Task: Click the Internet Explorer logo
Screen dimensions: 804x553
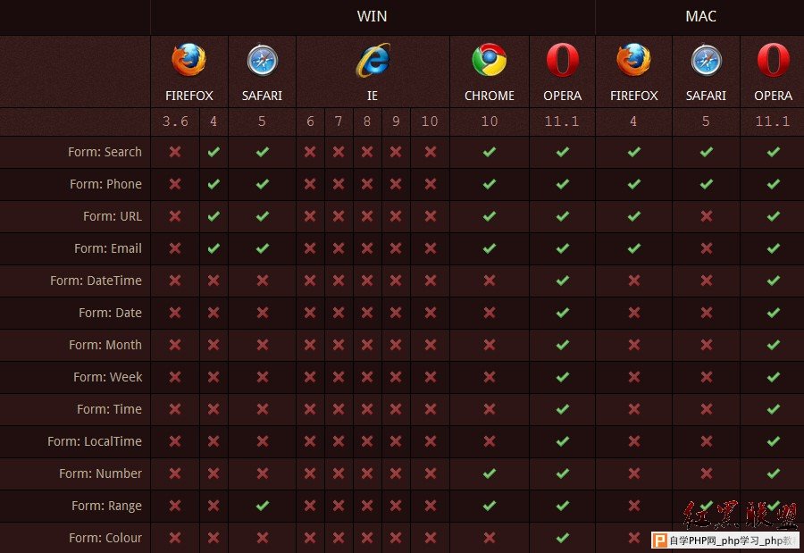Action: pyautogui.click(x=373, y=60)
